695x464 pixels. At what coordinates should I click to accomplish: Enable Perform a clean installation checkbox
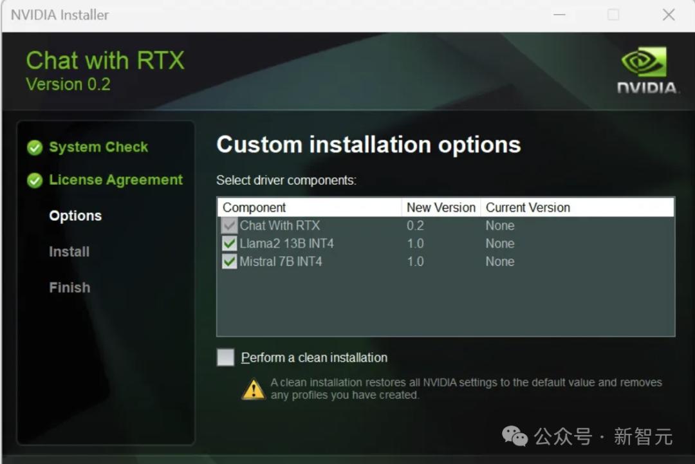pyautogui.click(x=225, y=358)
